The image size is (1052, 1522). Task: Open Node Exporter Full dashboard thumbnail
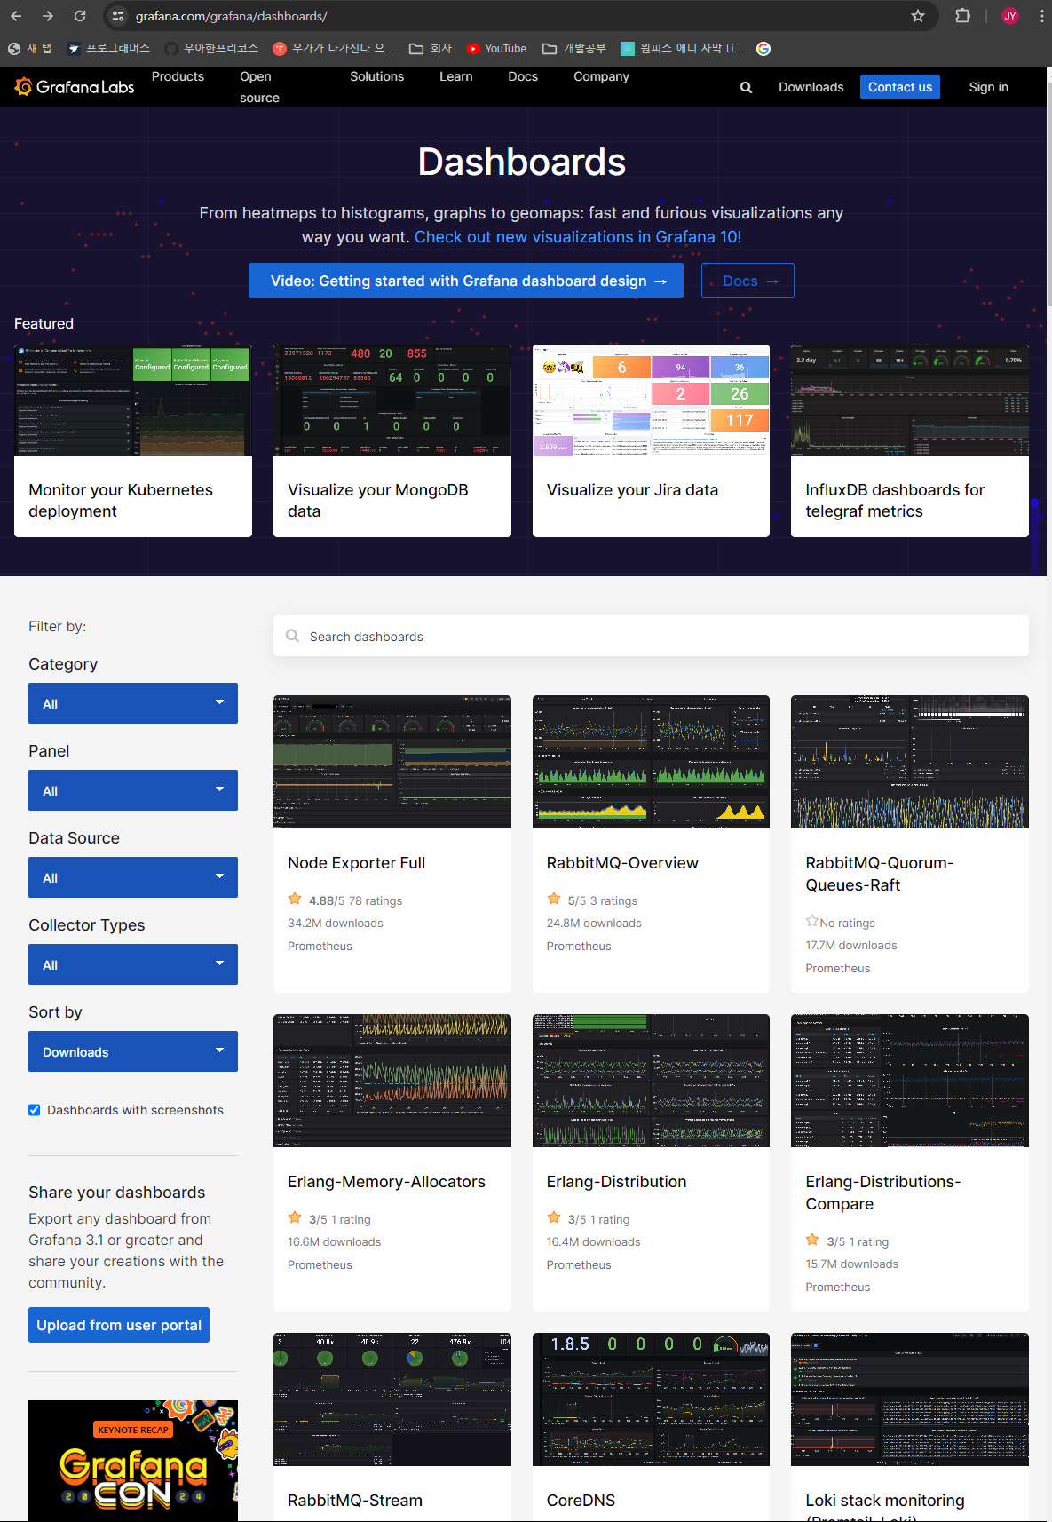tap(392, 762)
